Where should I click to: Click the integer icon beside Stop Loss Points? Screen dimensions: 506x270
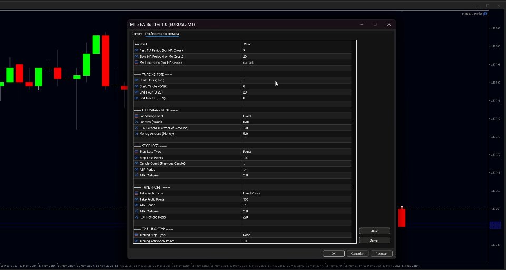click(136, 158)
